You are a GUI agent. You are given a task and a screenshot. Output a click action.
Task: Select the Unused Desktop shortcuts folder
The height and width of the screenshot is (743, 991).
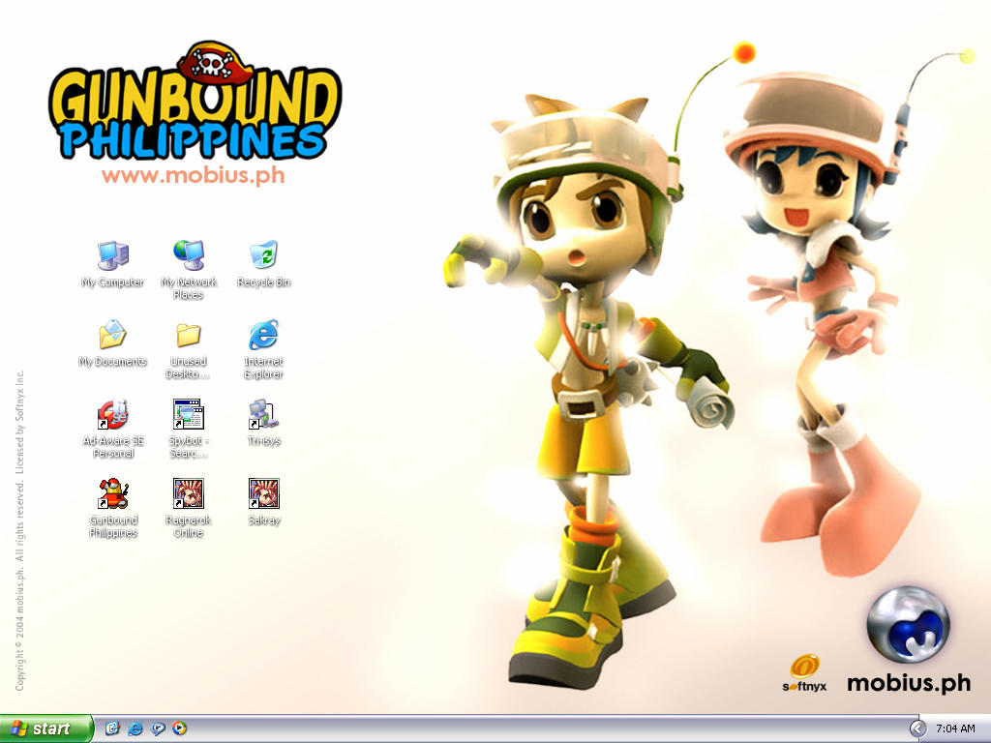point(189,335)
